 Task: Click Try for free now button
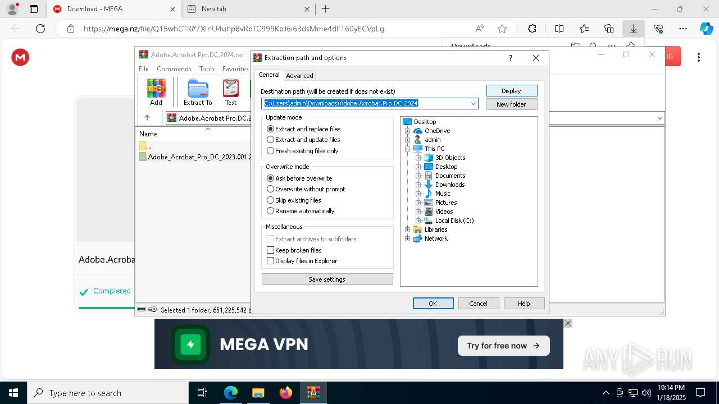tap(503, 346)
